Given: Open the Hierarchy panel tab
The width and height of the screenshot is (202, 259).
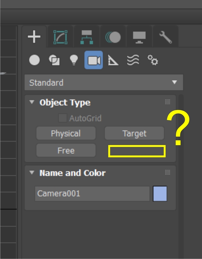Looking at the screenshot, I should point(87,37).
